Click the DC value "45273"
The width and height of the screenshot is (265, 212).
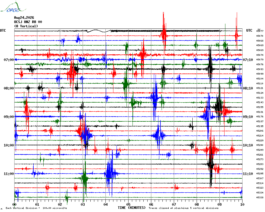click(x=260, y=159)
